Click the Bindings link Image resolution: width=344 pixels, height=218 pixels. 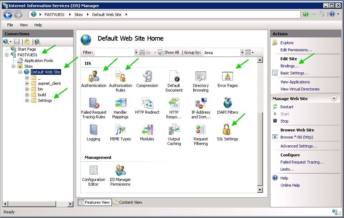(289, 66)
